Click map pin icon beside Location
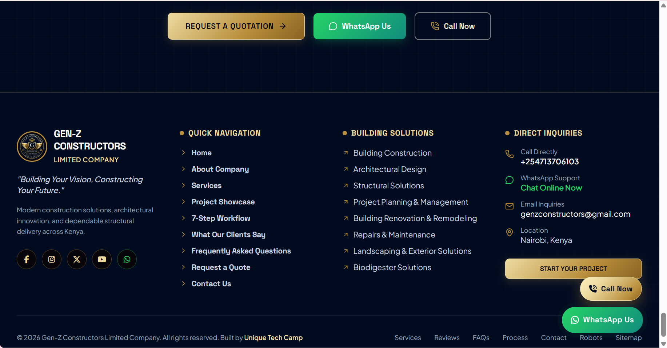 [x=510, y=232]
